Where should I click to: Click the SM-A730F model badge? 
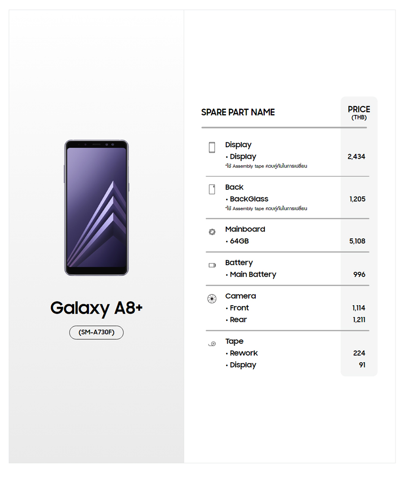pyautogui.click(x=96, y=333)
